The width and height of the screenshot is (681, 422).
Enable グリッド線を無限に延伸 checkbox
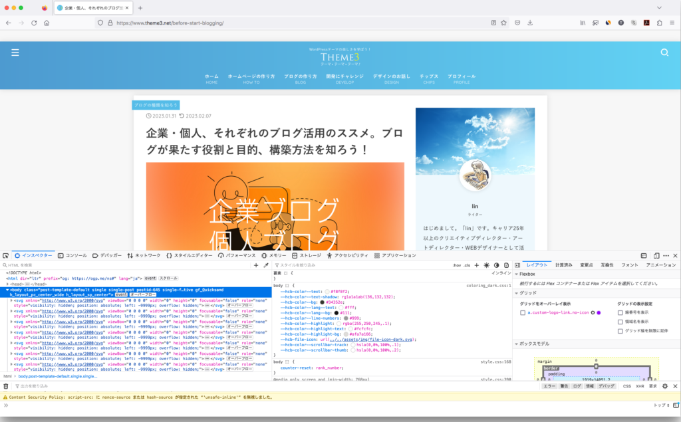click(620, 331)
